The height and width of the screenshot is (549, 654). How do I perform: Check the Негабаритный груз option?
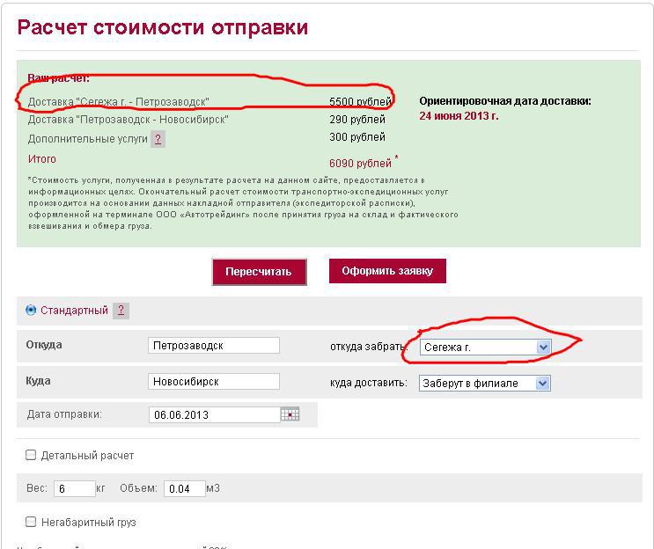(31, 522)
